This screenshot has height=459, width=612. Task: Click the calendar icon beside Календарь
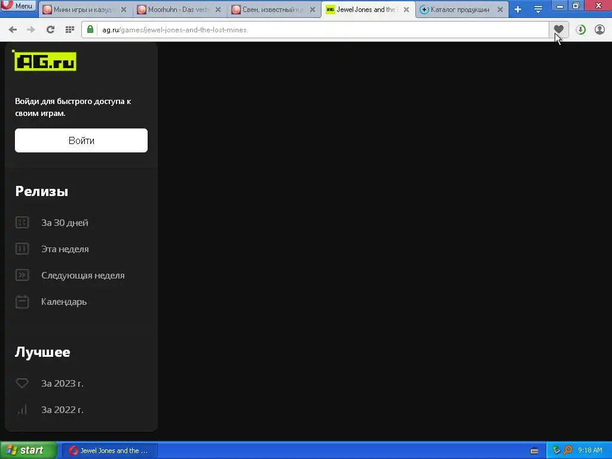pos(22,302)
